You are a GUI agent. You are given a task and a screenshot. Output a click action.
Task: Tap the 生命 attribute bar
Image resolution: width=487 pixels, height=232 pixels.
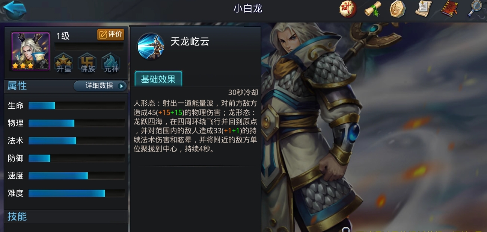pyautogui.click(x=77, y=106)
